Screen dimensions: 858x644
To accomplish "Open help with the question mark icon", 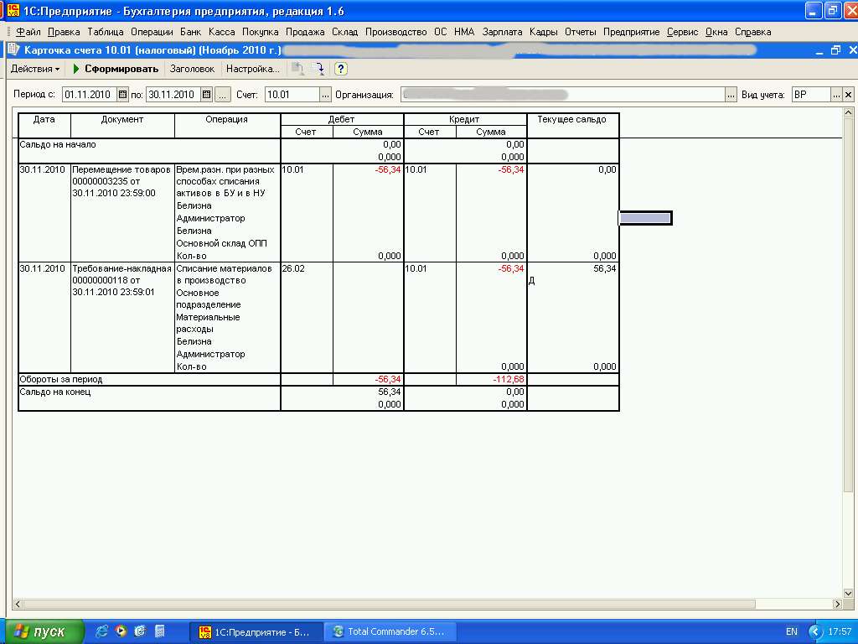I will (x=340, y=69).
